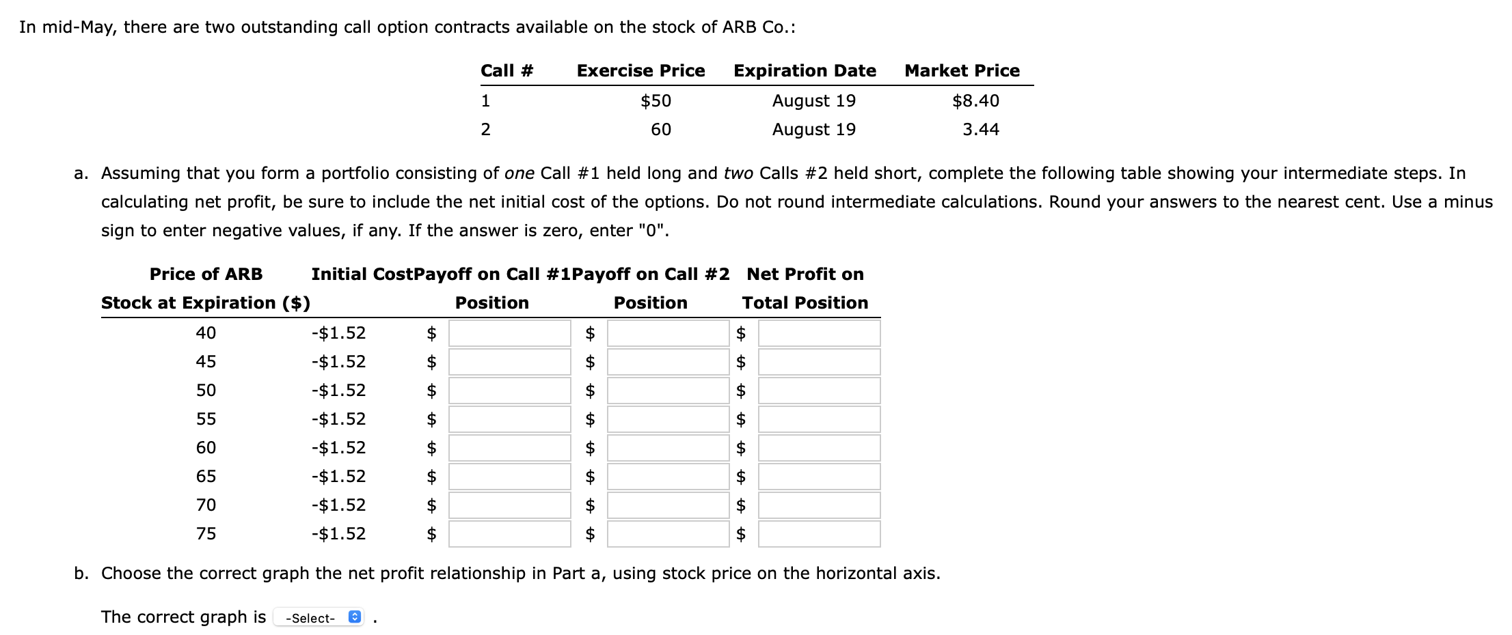1512x635 pixels.
Task: Select net profit input for price 70
Action: (819, 505)
